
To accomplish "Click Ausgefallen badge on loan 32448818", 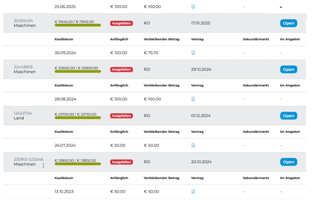I will [121, 69].
